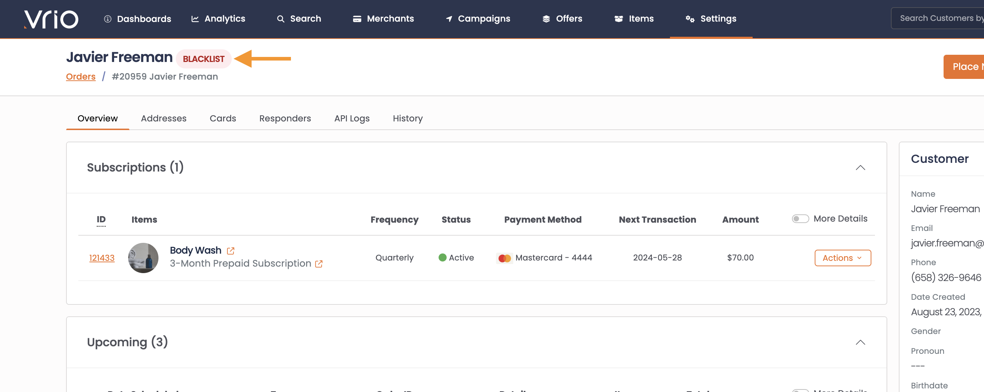Open Analytics menu
The image size is (984, 392).
pyautogui.click(x=218, y=19)
